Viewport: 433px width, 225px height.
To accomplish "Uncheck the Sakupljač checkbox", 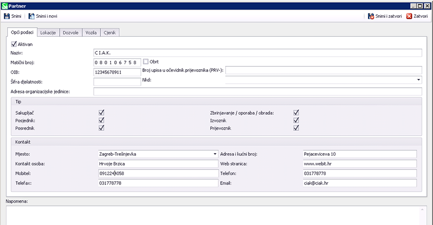I will [x=101, y=112].
